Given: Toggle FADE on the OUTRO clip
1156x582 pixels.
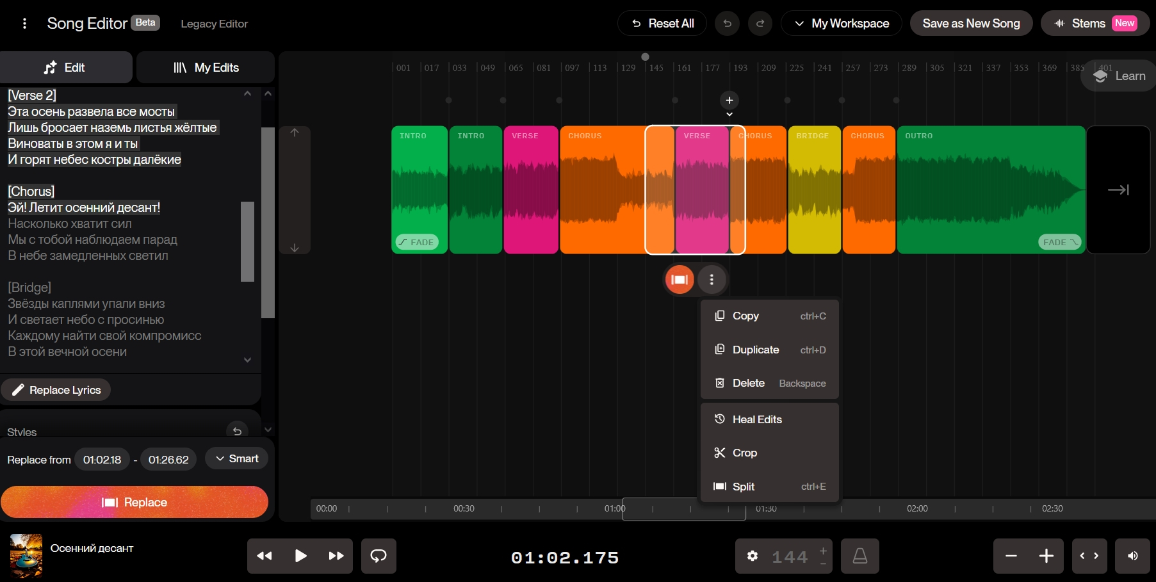Looking at the screenshot, I should [x=1060, y=242].
